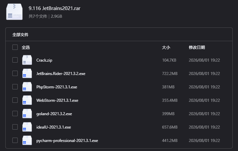Select the JetBrains.Rider-2021.3.2.exe file name
This screenshot has width=238, height=151.
pos(61,74)
